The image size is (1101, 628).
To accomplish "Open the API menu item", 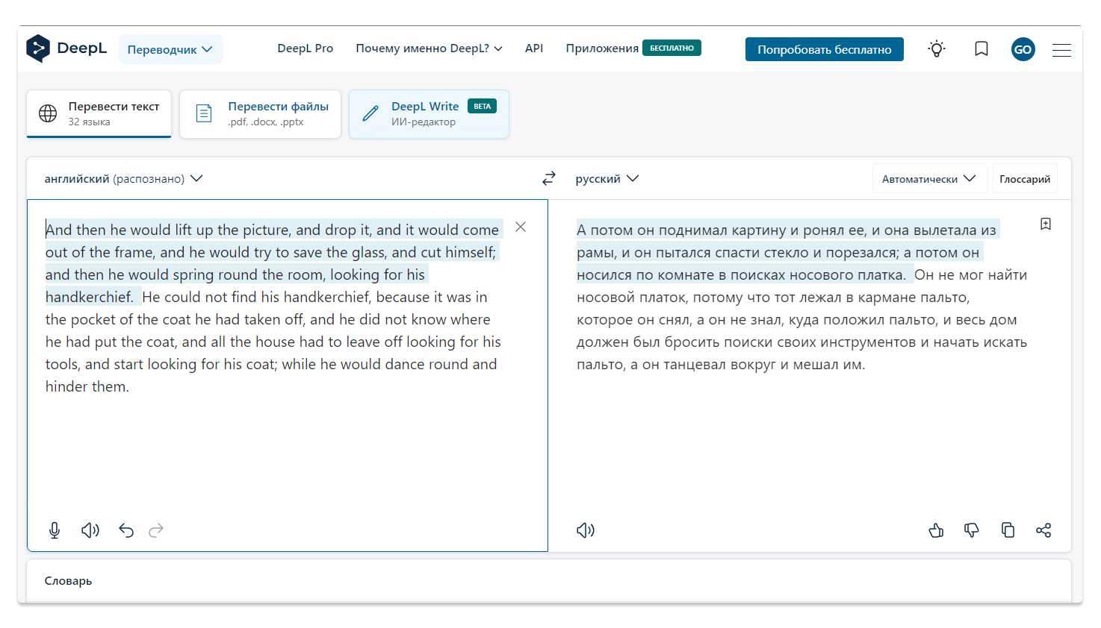I will point(534,48).
